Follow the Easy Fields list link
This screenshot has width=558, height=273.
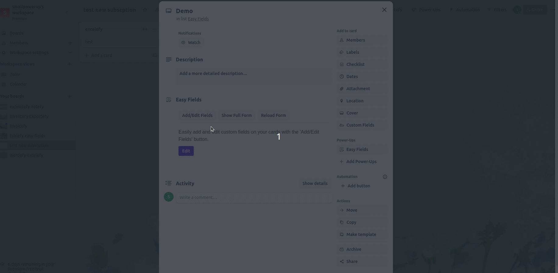[198, 19]
